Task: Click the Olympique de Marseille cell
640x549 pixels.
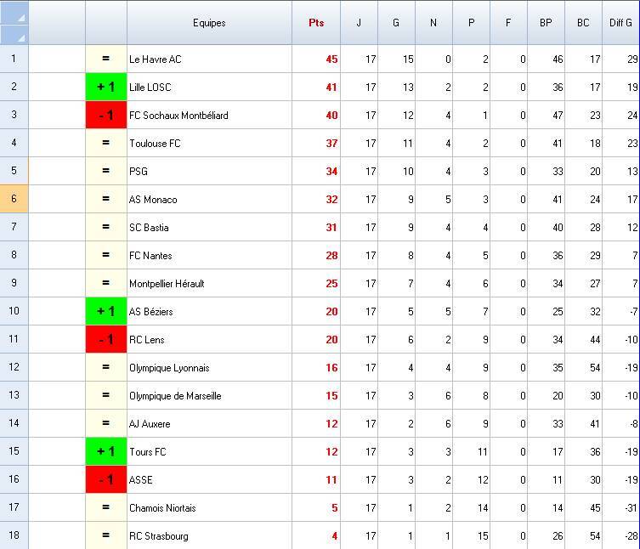Action: (x=209, y=395)
